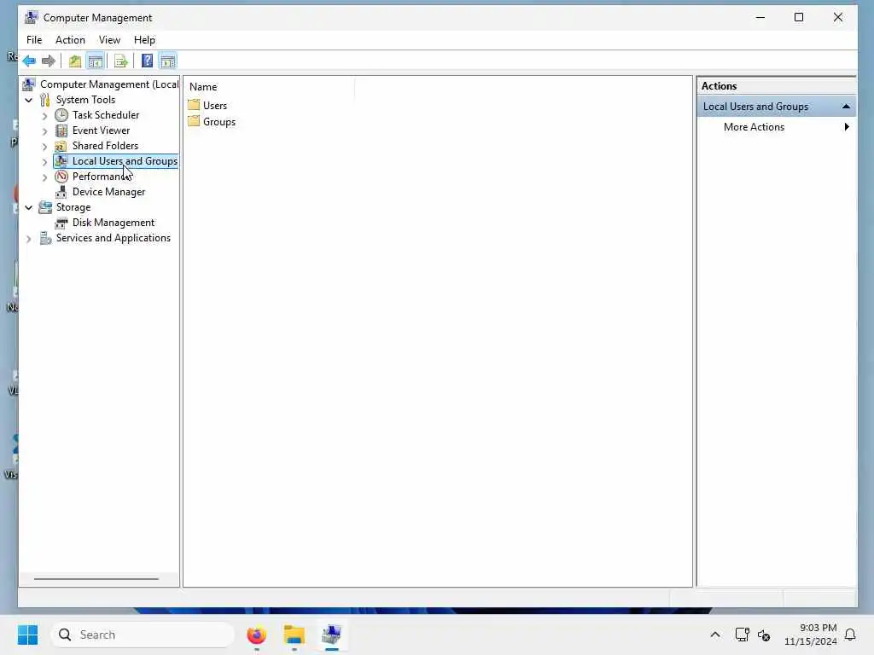The width and height of the screenshot is (874, 655).
Task: Toggle Show/Hide Console Tree icon
Action: point(96,61)
